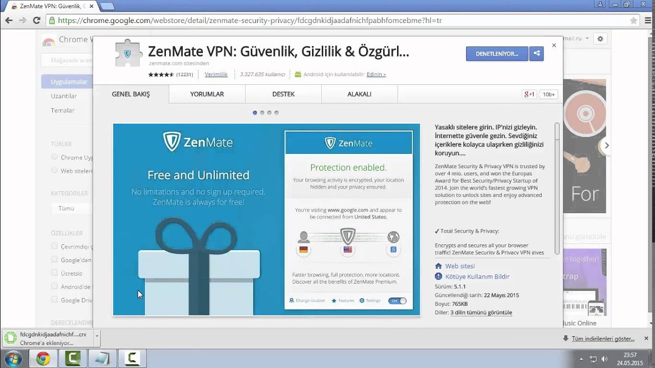Image resolution: width=655 pixels, height=368 pixels.
Task: Click the DENETLENİYOR button
Action: [497, 54]
